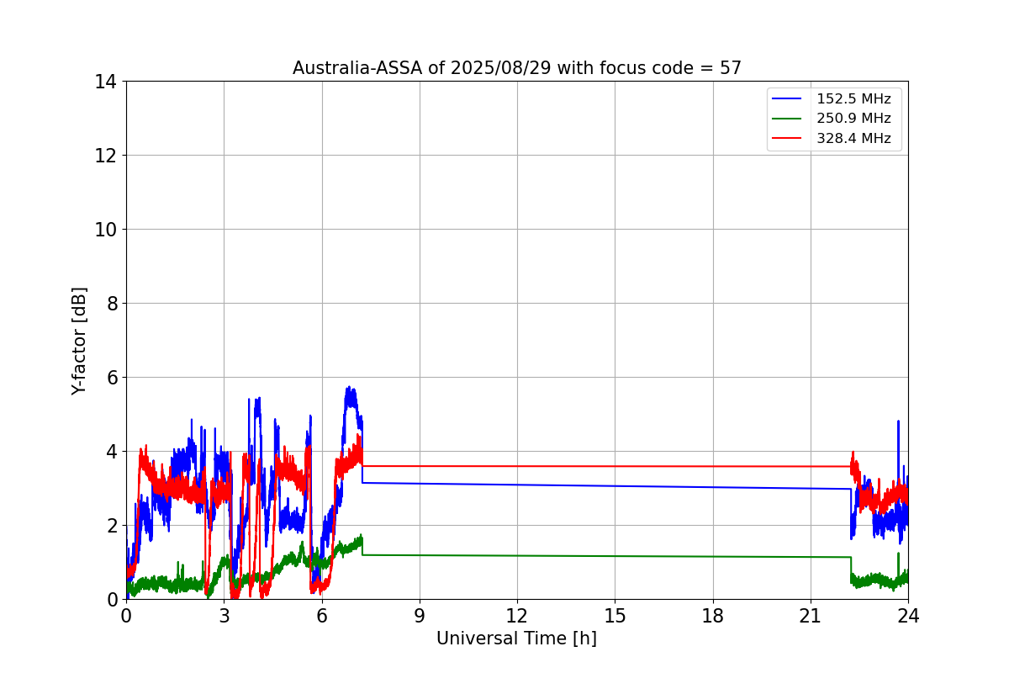Click the flat red line at 12 hours
The image size is (1009, 673).
(517, 466)
